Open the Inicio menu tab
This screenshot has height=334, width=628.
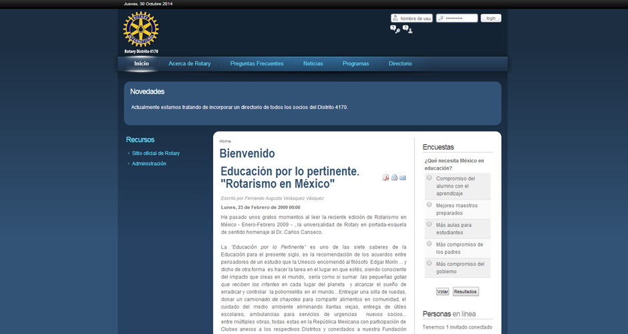[142, 63]
